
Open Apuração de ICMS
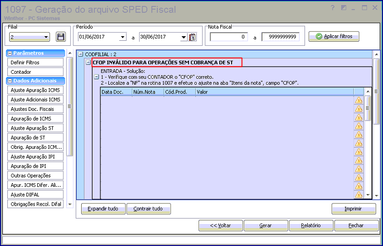click(35, 119)
